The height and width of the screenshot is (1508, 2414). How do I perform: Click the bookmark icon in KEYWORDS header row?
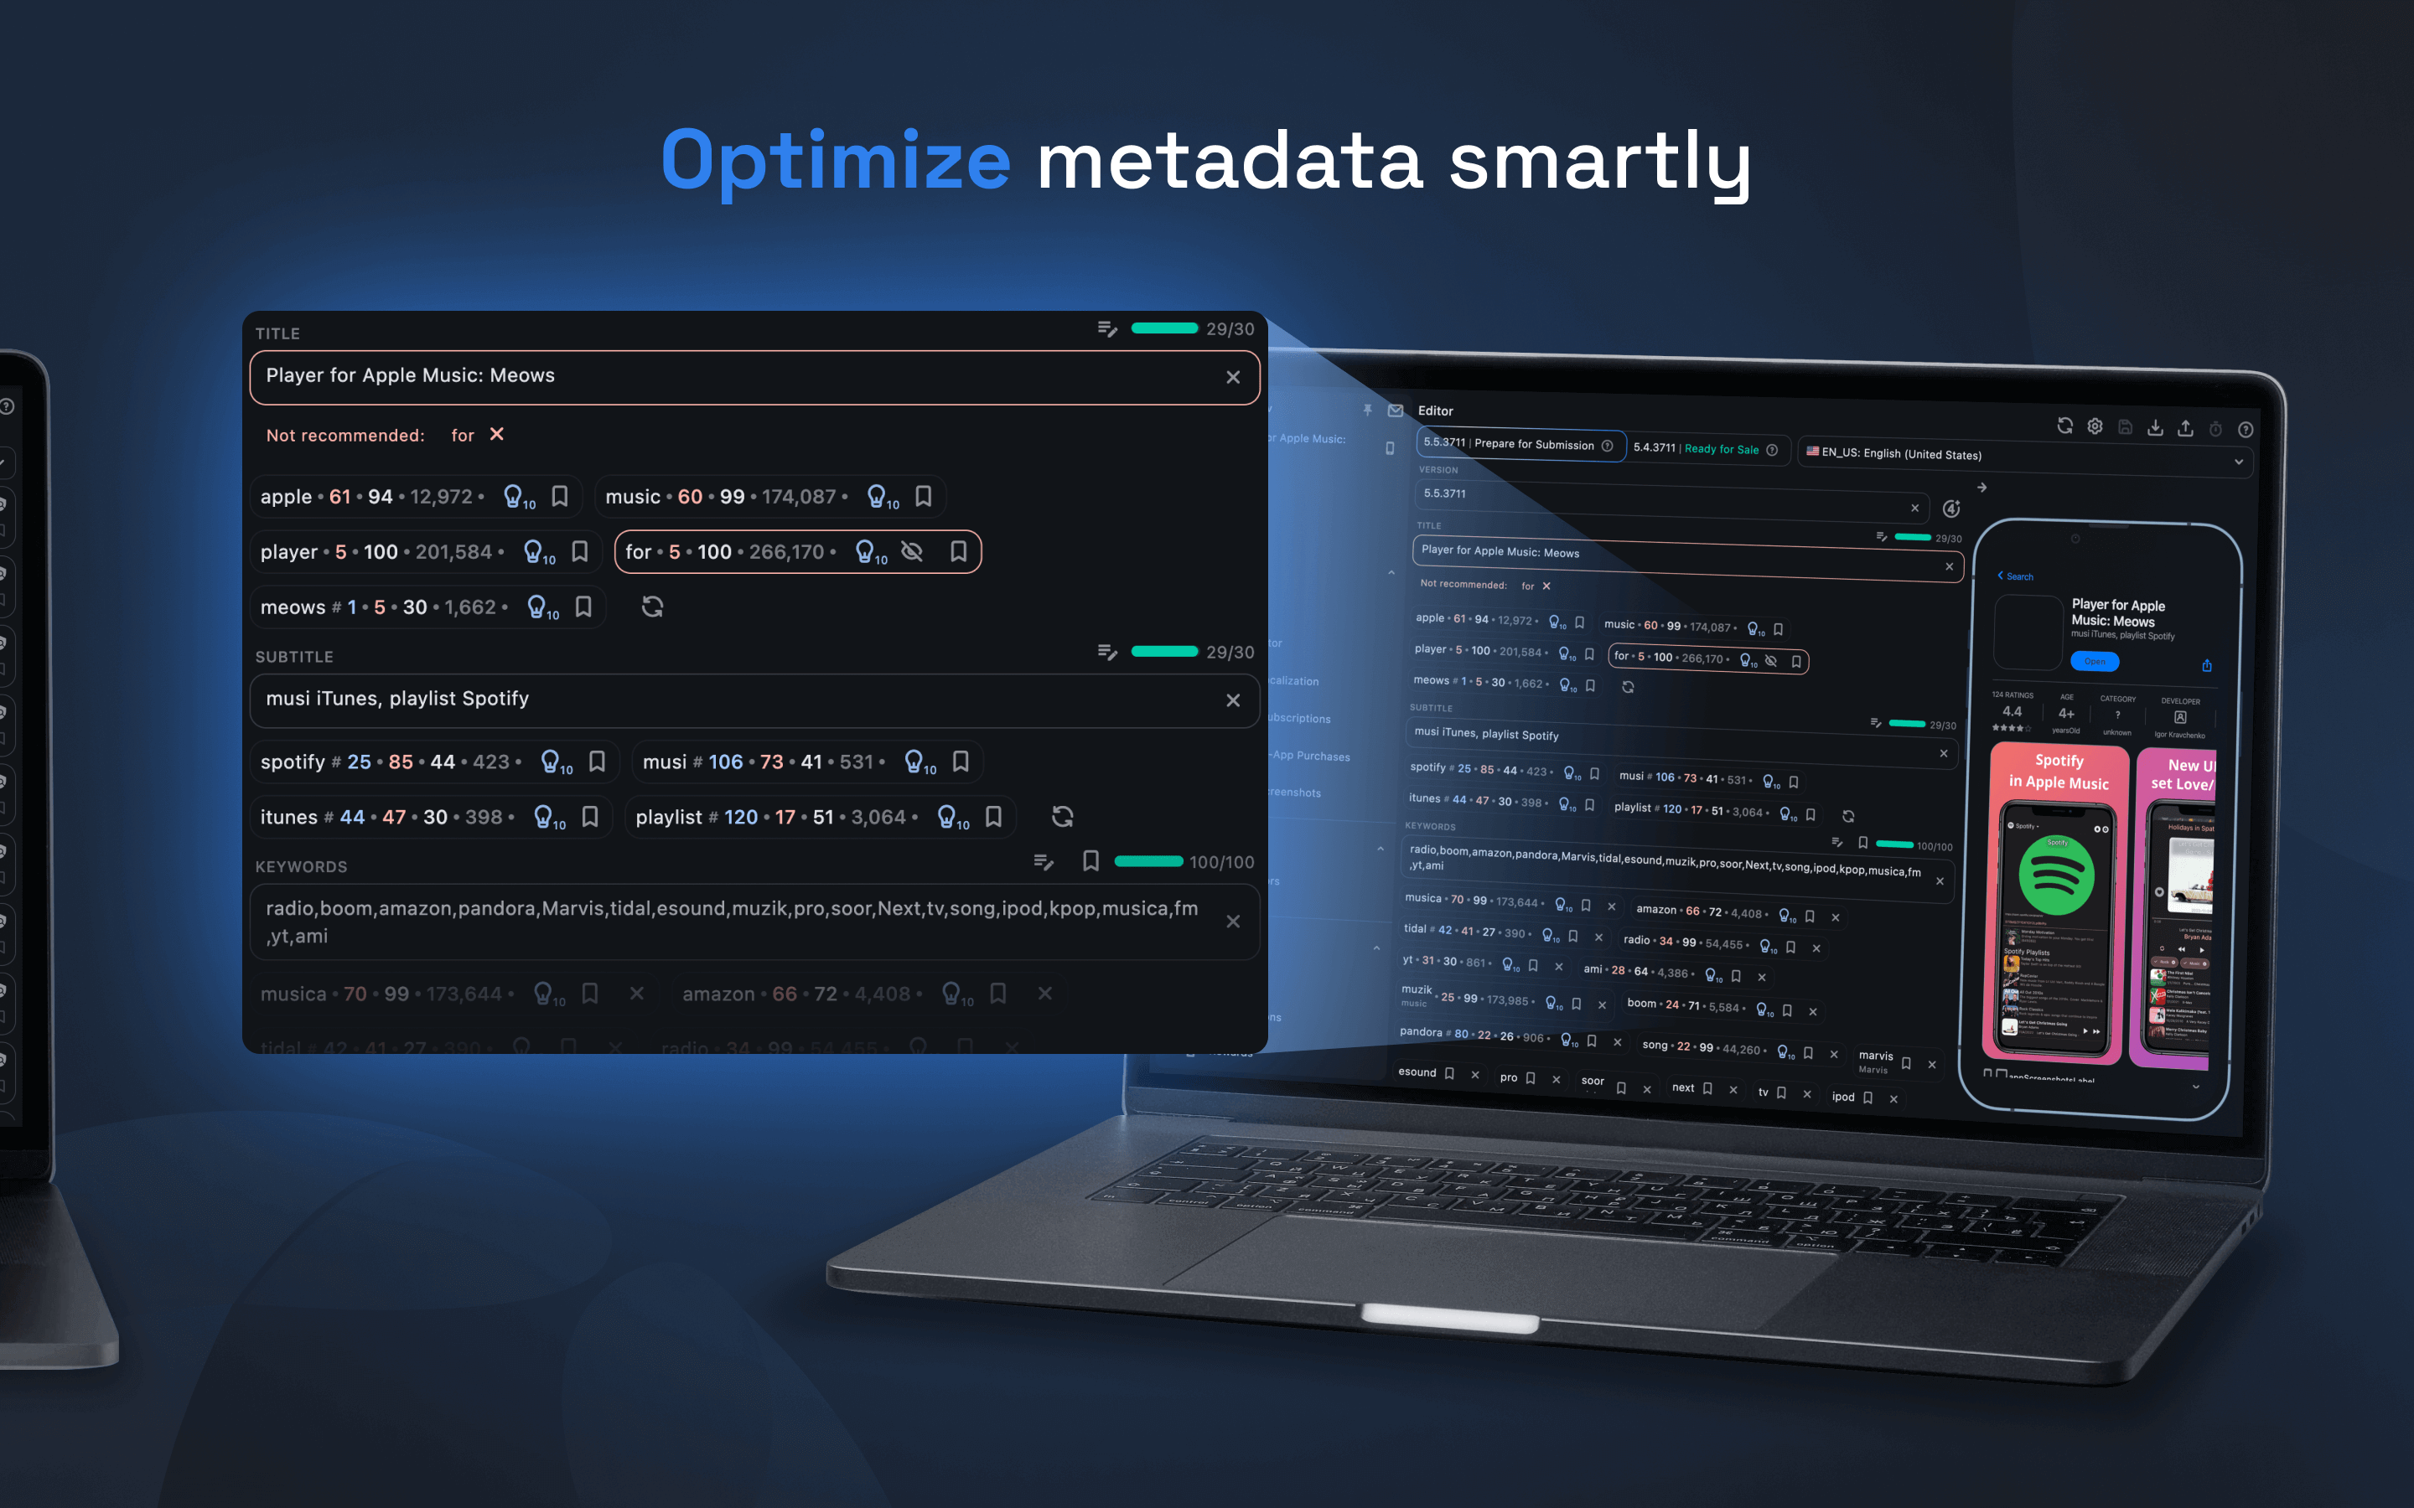(1088, 864)
